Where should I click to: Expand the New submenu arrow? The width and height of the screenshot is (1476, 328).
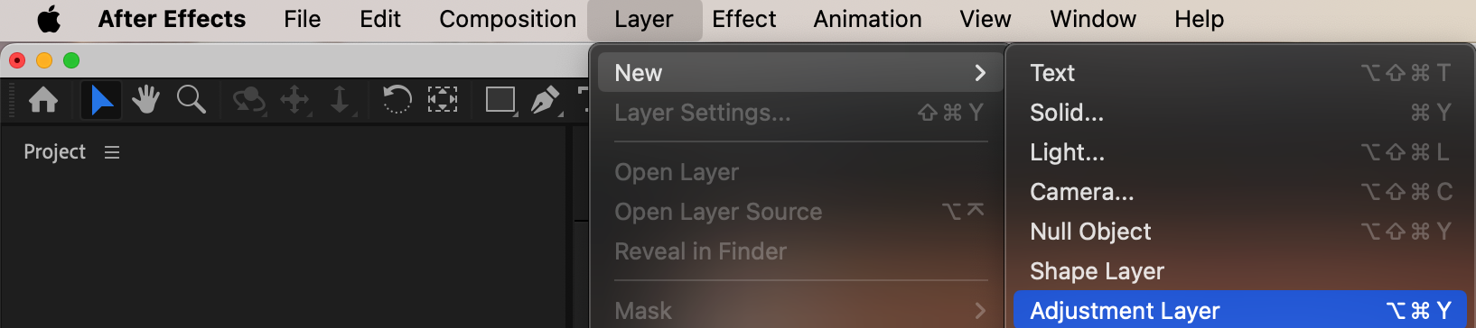980,73
